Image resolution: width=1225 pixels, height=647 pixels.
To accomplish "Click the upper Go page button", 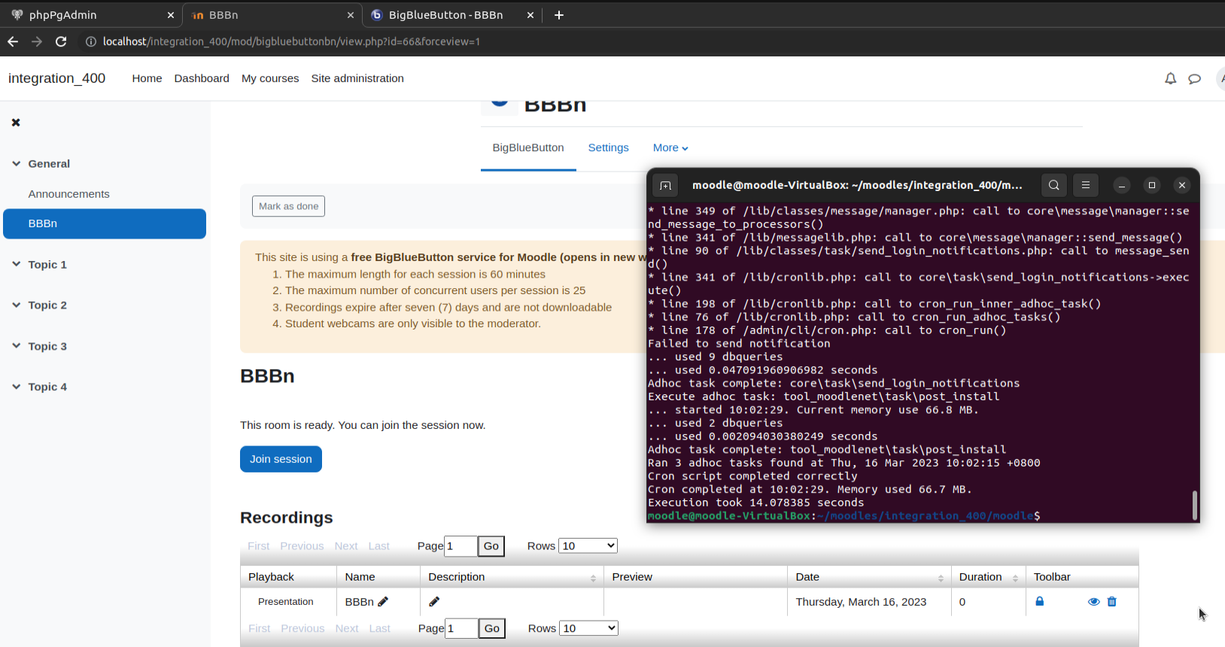I will [491, 546].
